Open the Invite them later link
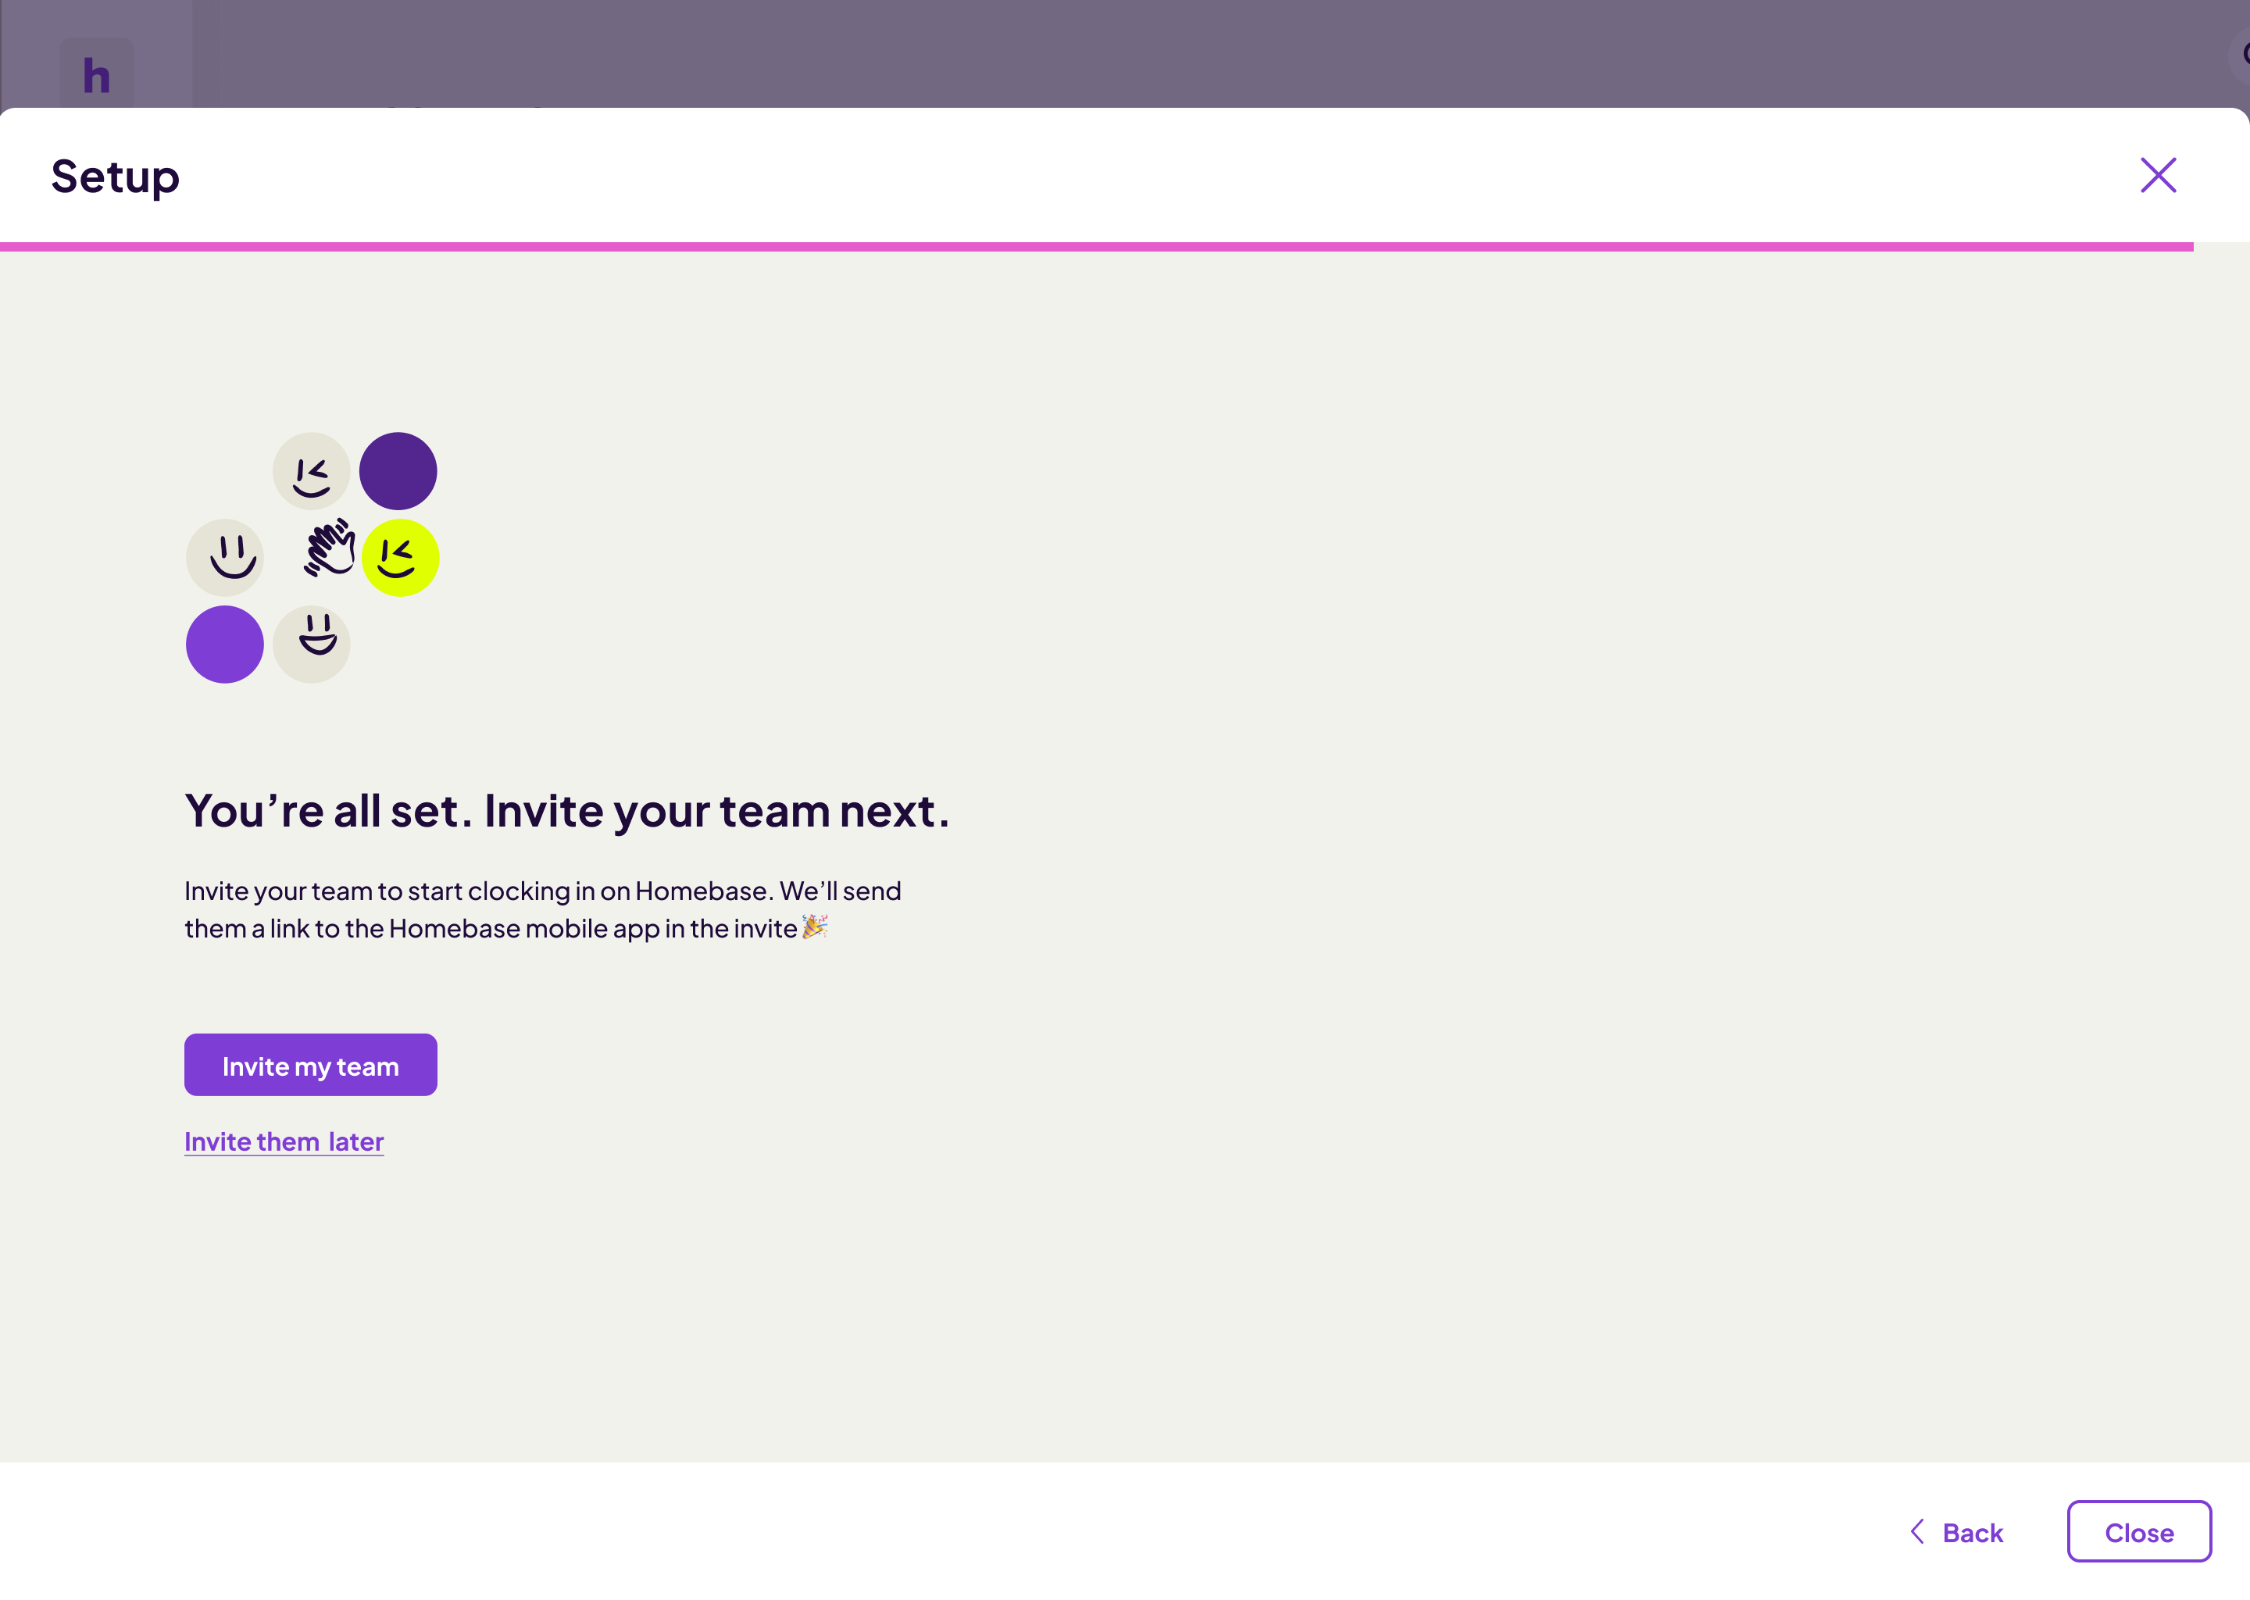 tap(284, 1141)
